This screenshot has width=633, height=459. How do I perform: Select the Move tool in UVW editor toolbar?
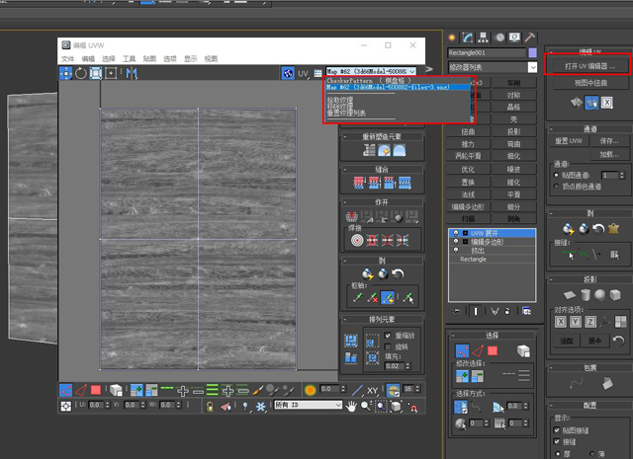[66, 72]
